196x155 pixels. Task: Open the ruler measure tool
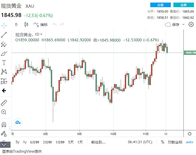[x=4, y=103]
